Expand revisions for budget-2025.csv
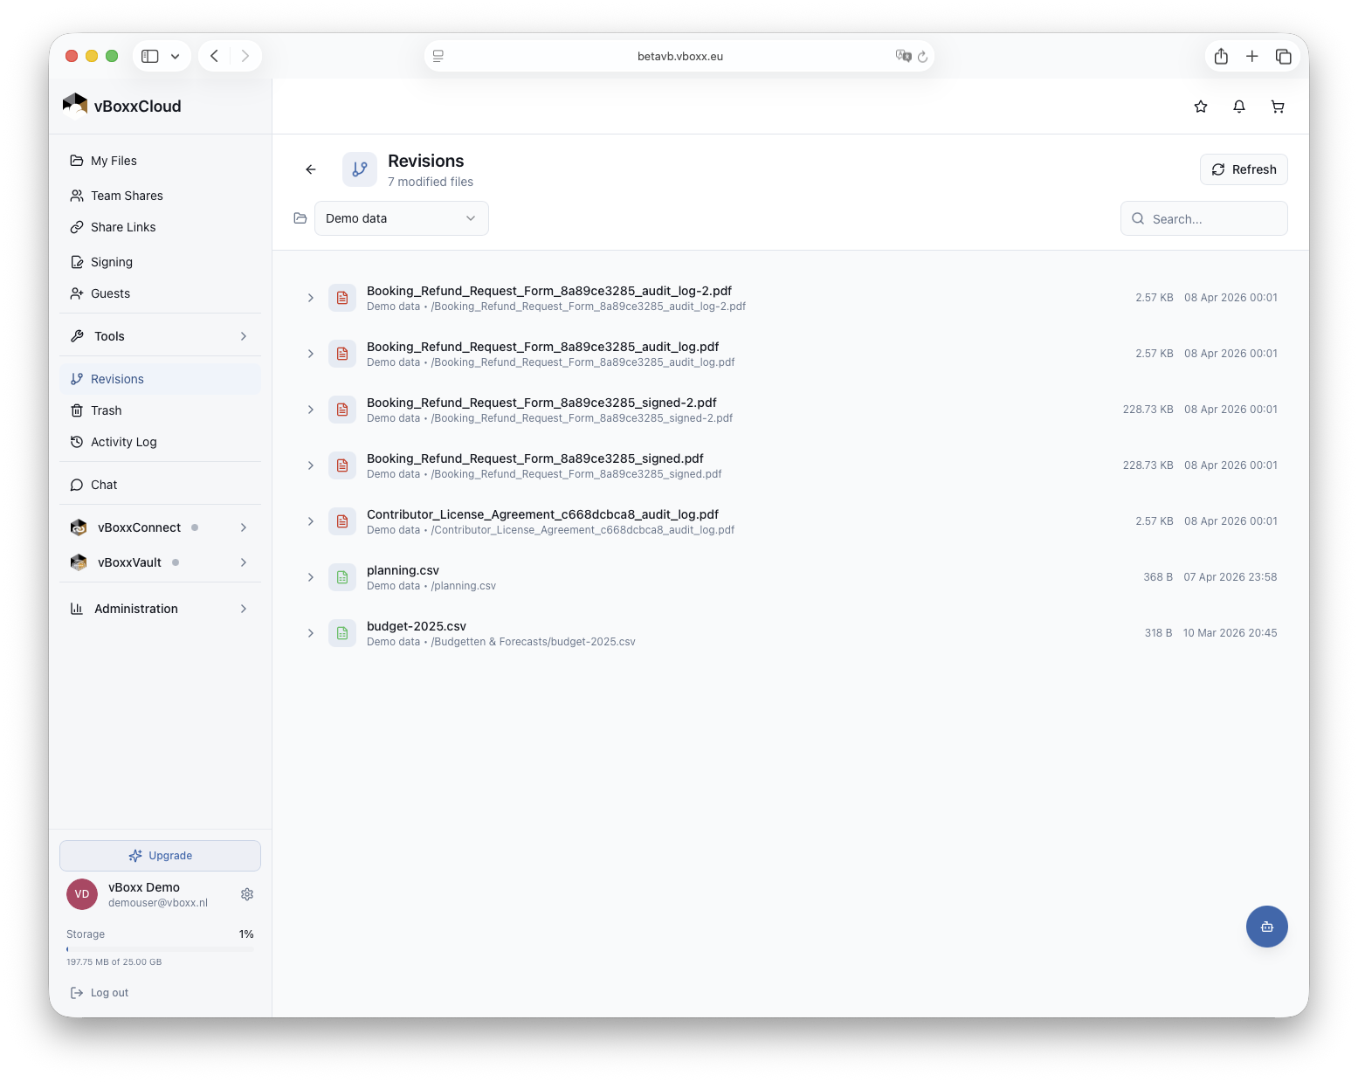 point(311,633)
